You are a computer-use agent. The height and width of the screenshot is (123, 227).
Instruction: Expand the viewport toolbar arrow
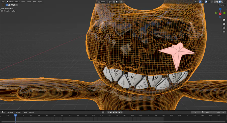1,9
